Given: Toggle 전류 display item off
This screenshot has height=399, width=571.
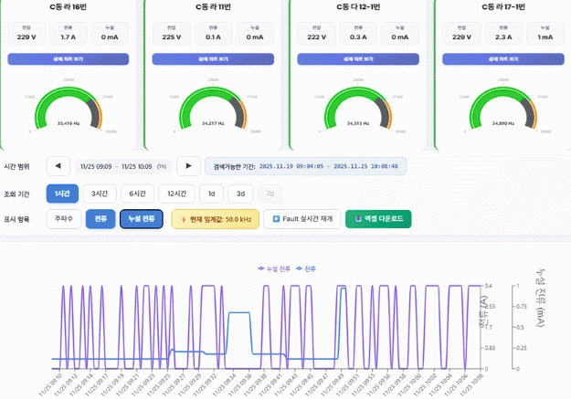Looking at the screenshot, I should (x=100, y=219).
